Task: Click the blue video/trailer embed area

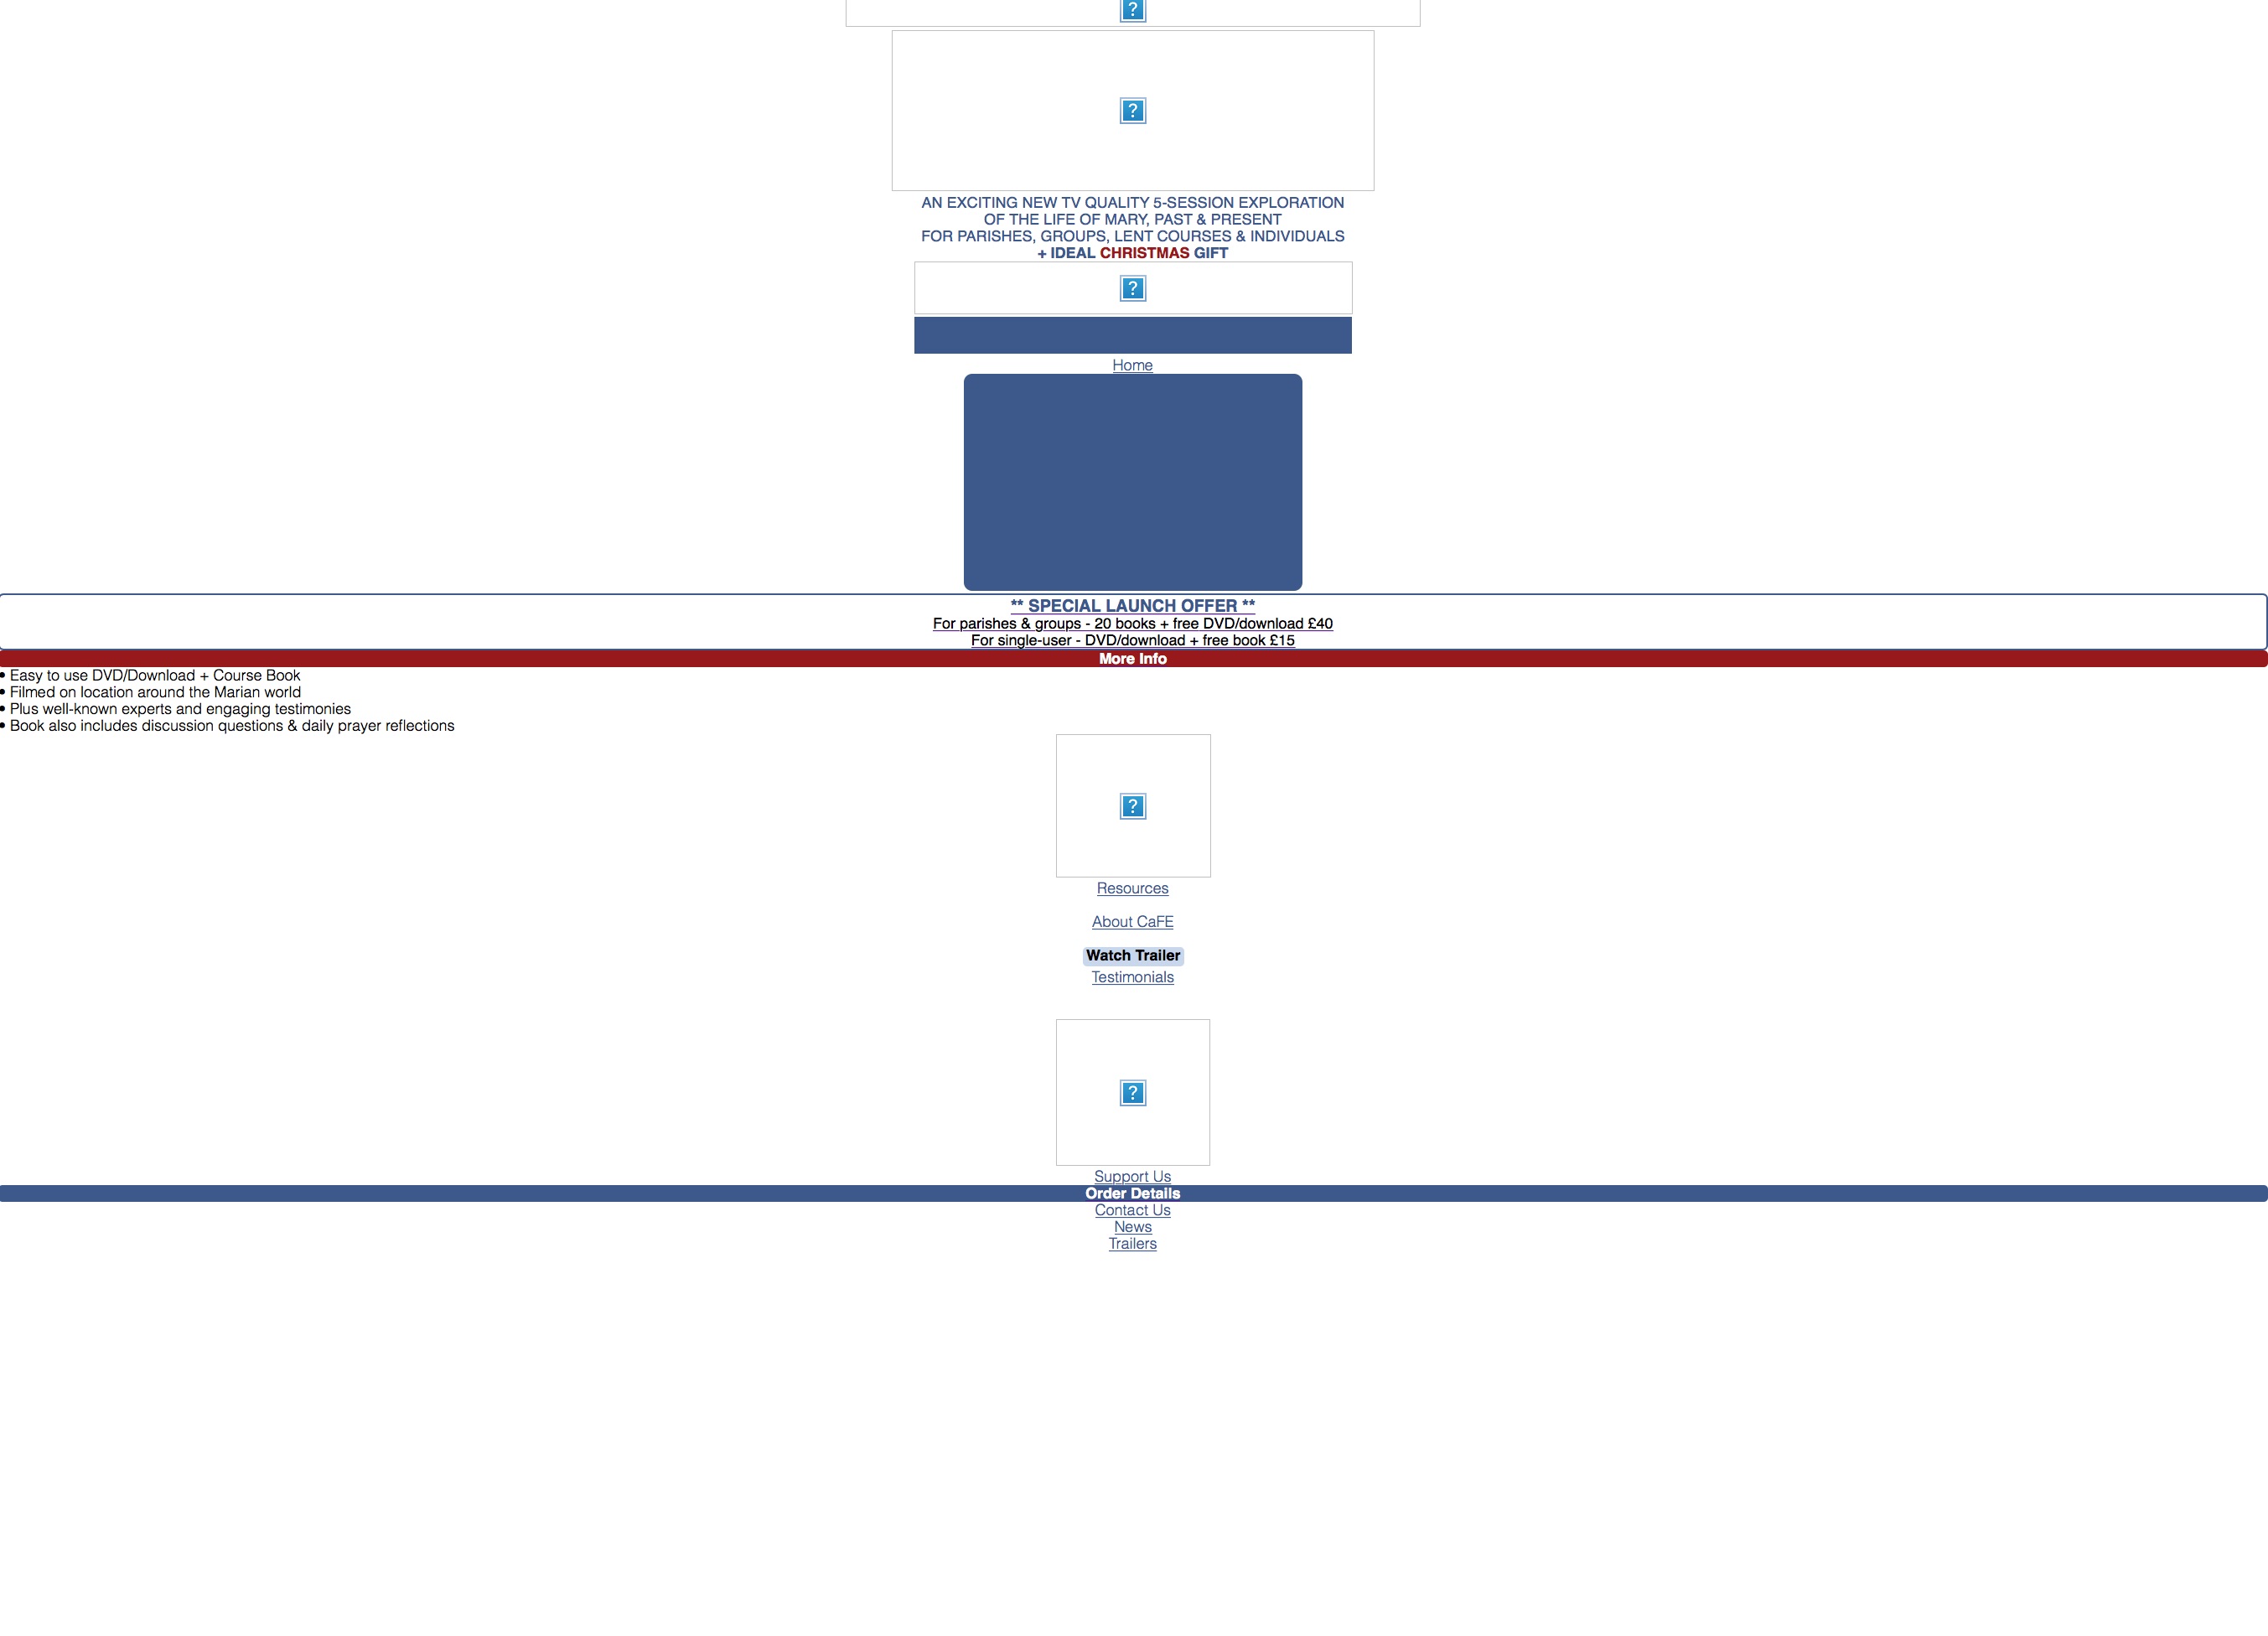Action: 1132,481
